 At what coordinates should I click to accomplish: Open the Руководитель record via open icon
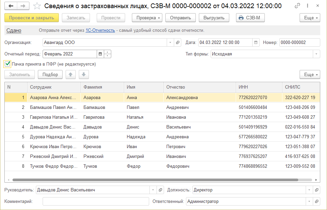[160, 190]
